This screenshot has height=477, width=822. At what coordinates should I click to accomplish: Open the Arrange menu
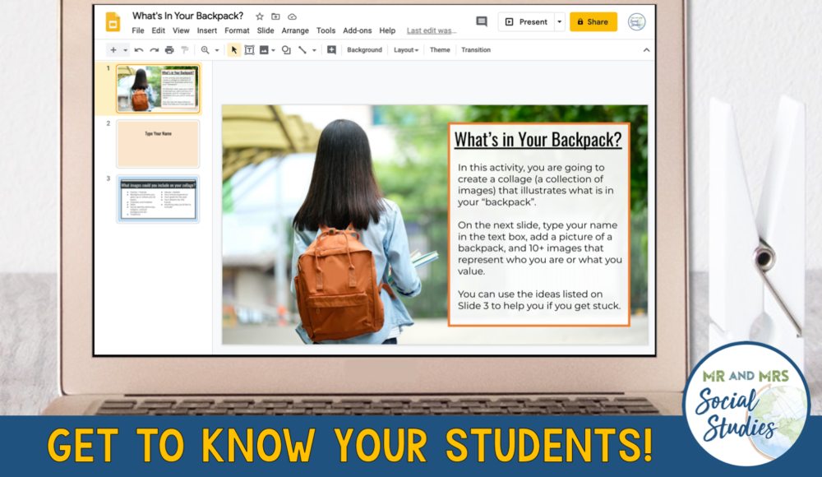[295, 30]
